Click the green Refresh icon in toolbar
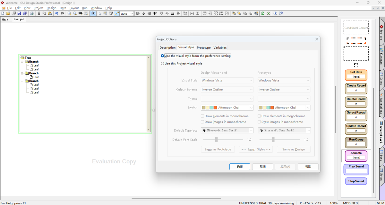The height and width of the screenshot is (205, 385). [x=263, y=13]
